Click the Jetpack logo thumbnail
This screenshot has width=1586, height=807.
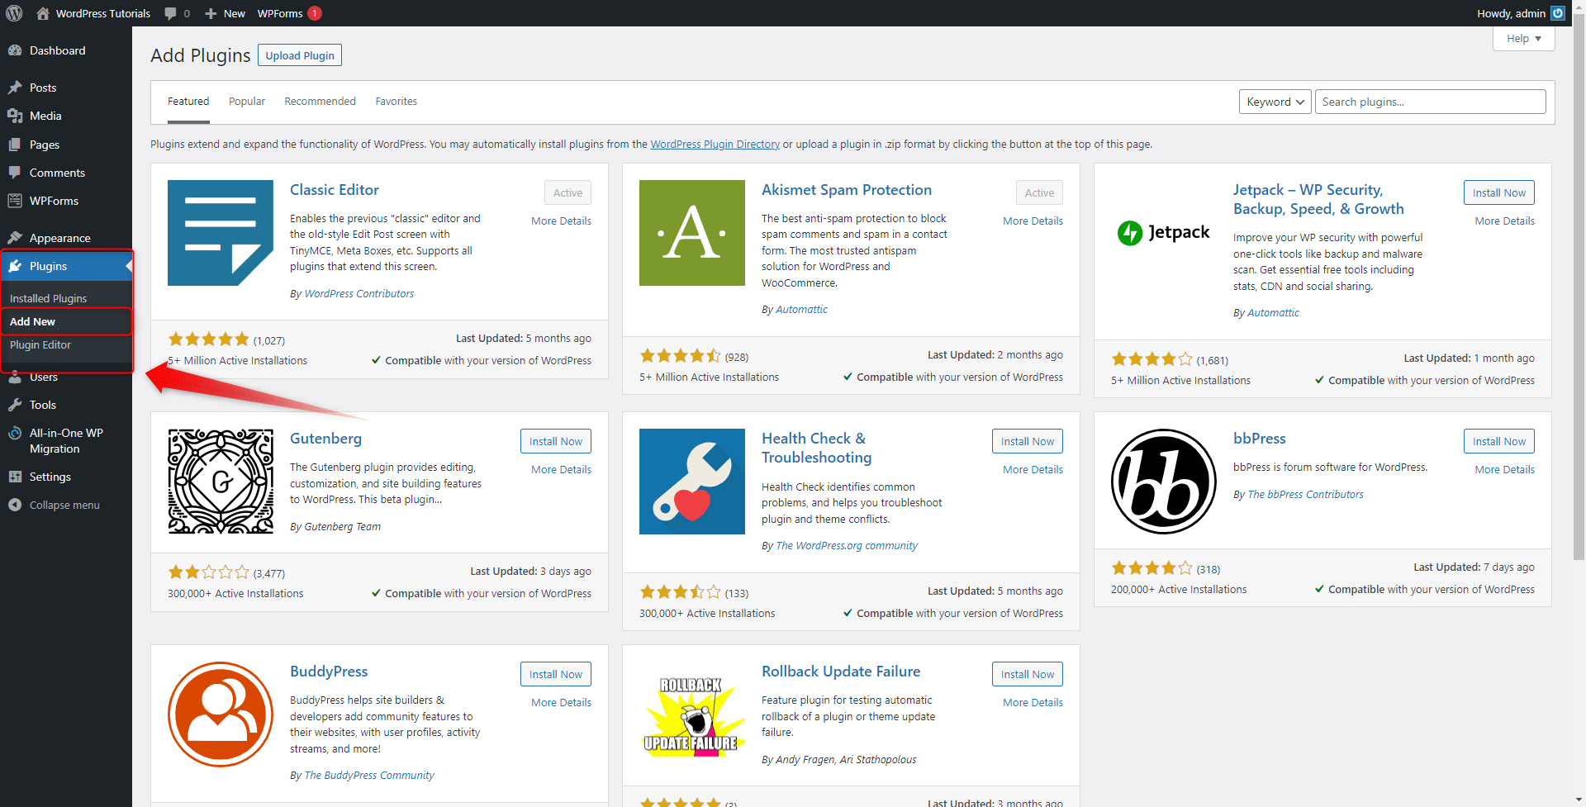pos(1164,233)
